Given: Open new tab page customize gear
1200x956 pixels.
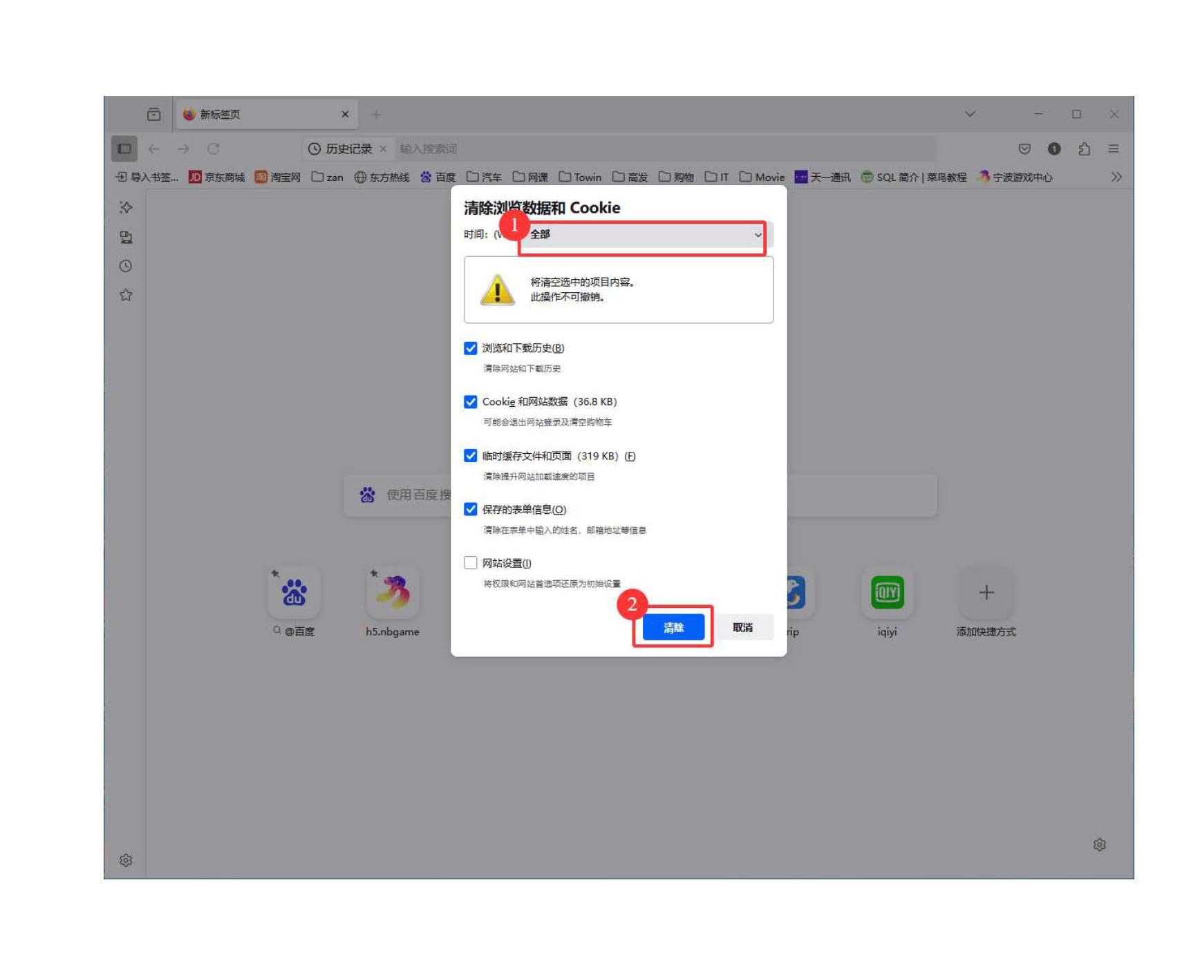Looking at the screenshot, I should click(1099, 844).
